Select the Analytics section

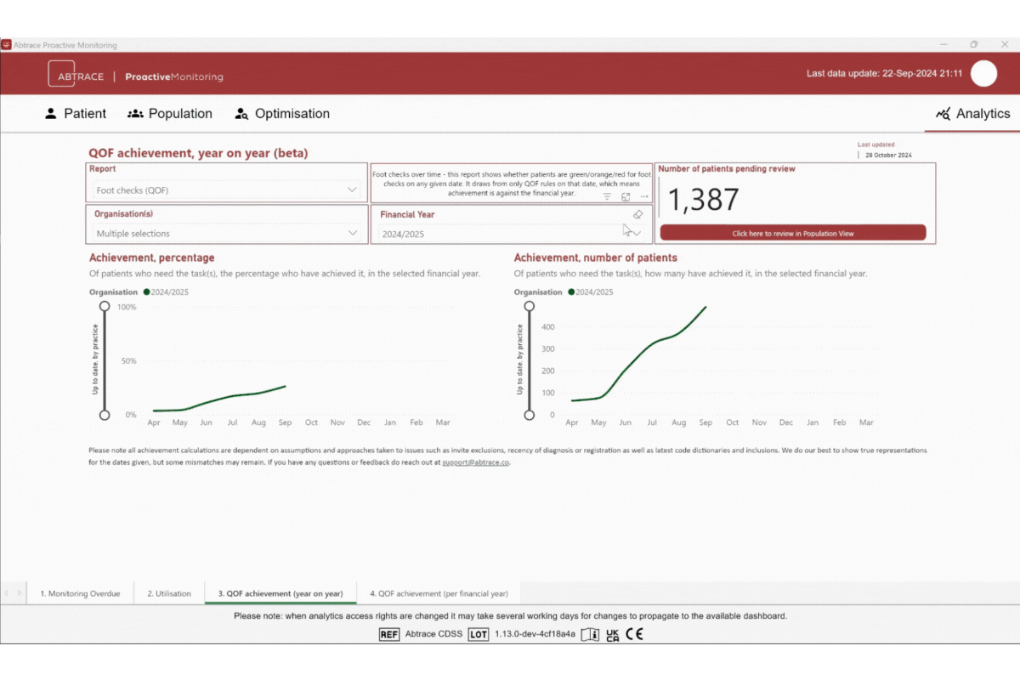pos(972,114)
